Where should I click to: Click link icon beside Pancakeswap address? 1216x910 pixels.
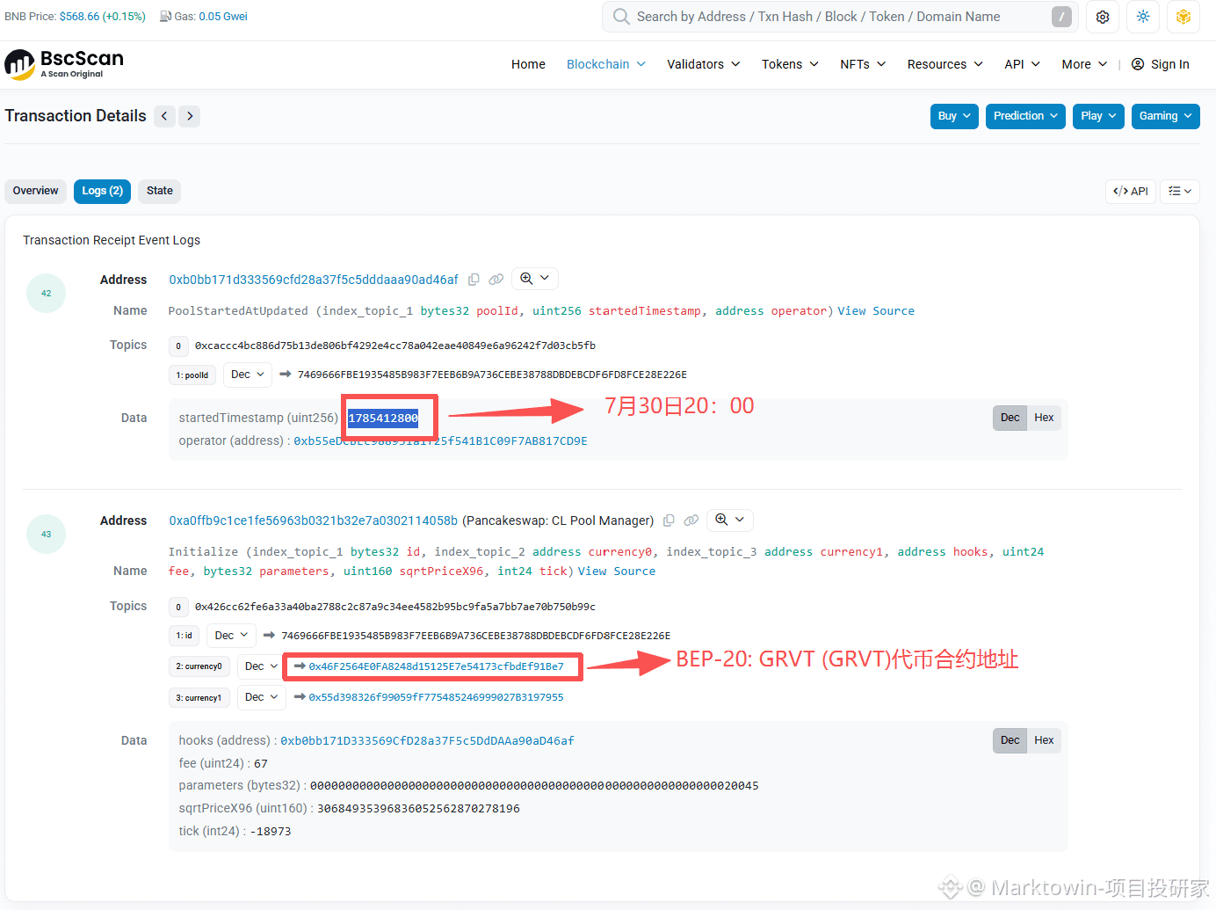click(691, 521)
